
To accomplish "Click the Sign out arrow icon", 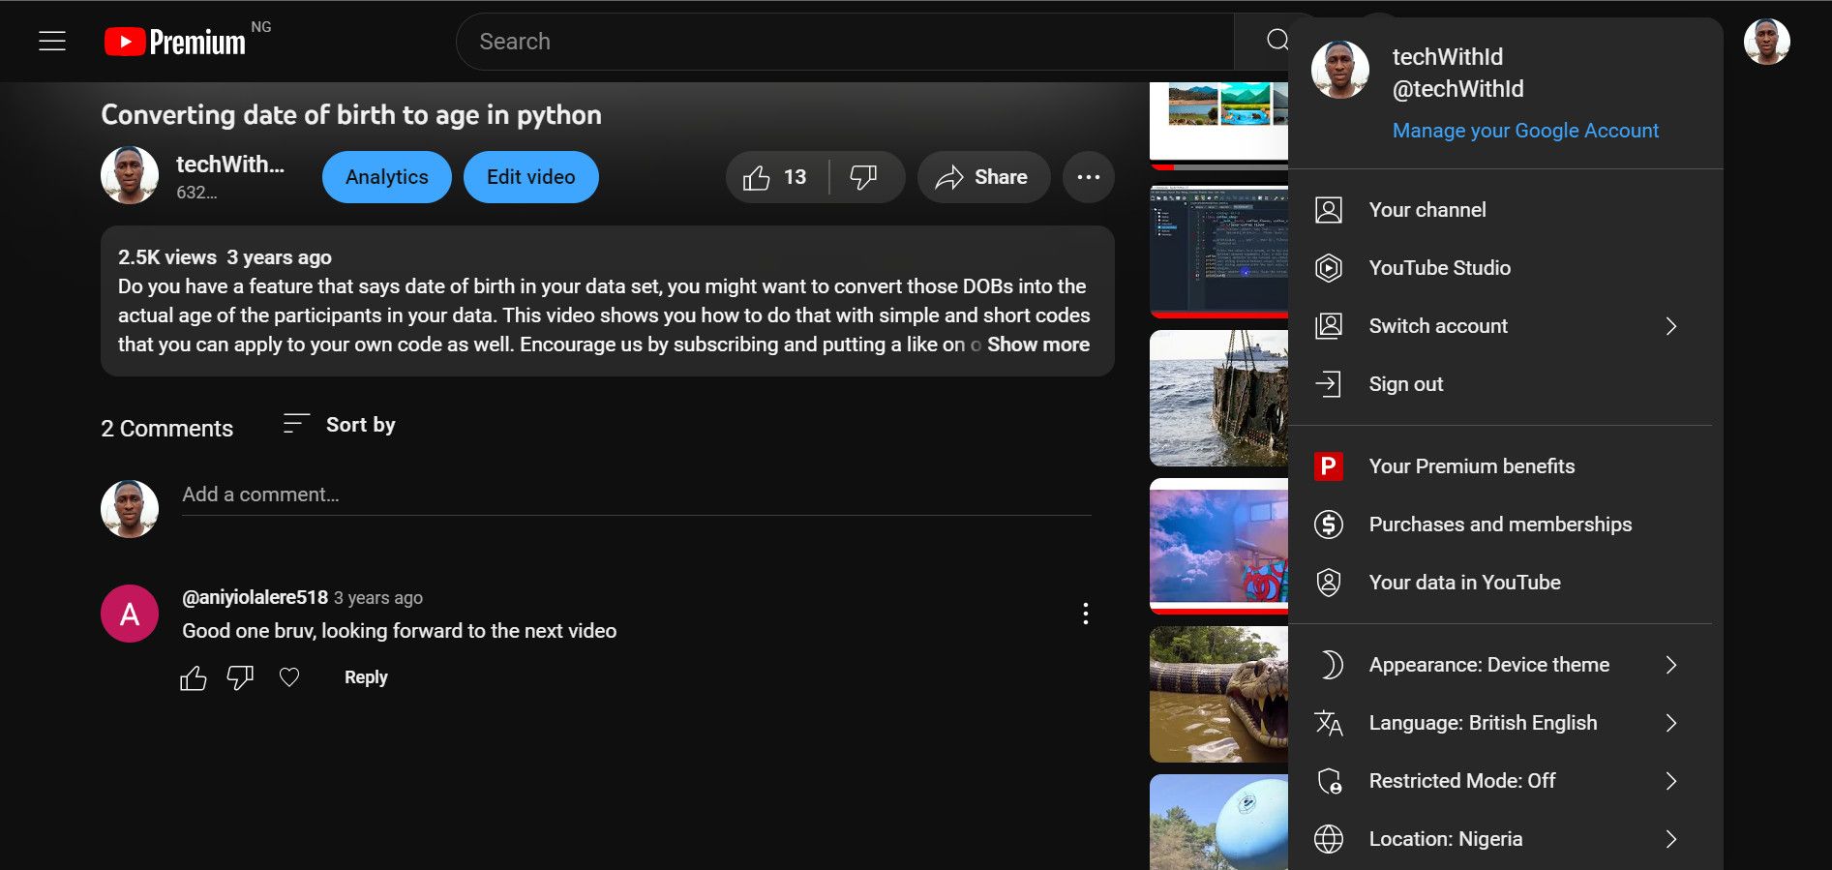I will point(1329,384).
